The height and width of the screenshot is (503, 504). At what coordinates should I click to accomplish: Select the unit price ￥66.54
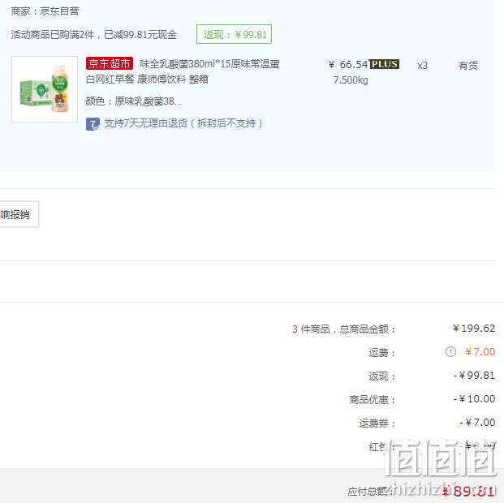pos(348,65)
